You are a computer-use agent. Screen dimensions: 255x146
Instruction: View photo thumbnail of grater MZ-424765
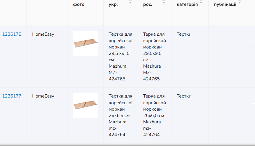click(x=86, y=44)
